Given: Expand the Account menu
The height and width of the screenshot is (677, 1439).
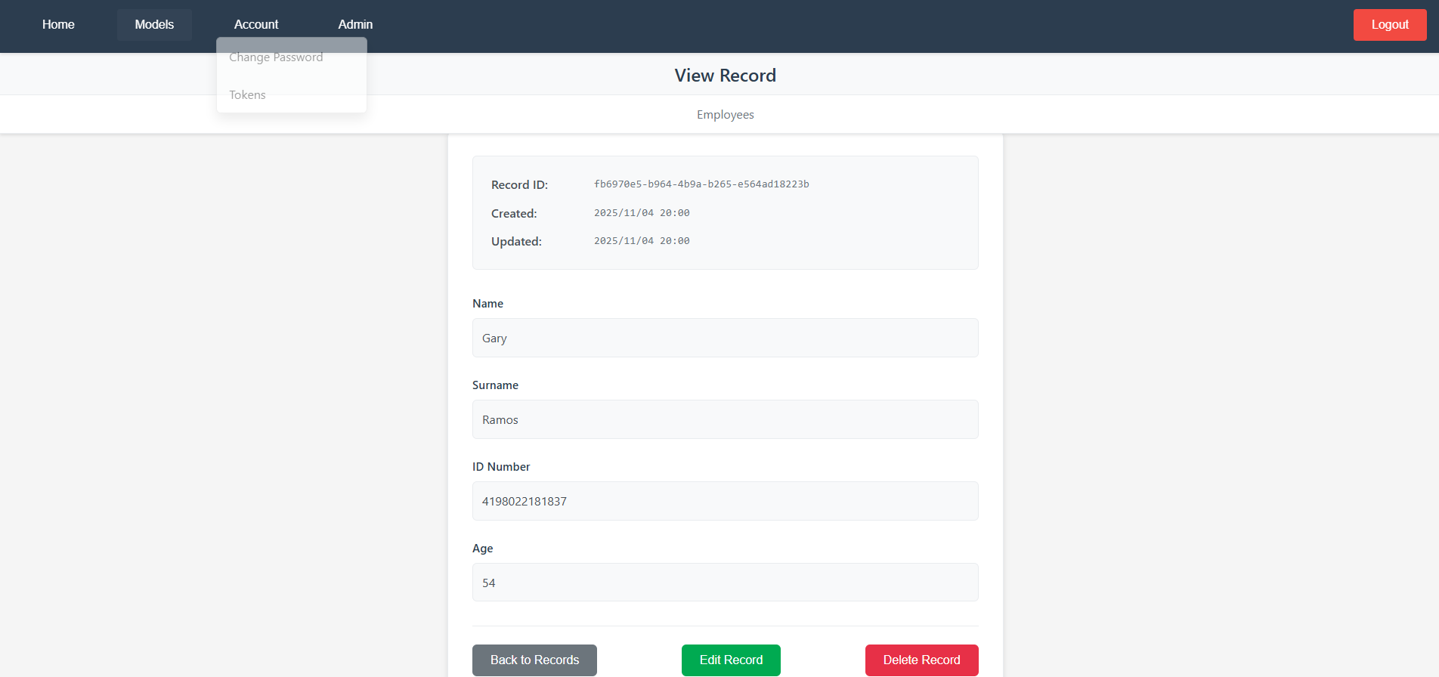Looking at the screenshot, I should [x=255, y=25].
